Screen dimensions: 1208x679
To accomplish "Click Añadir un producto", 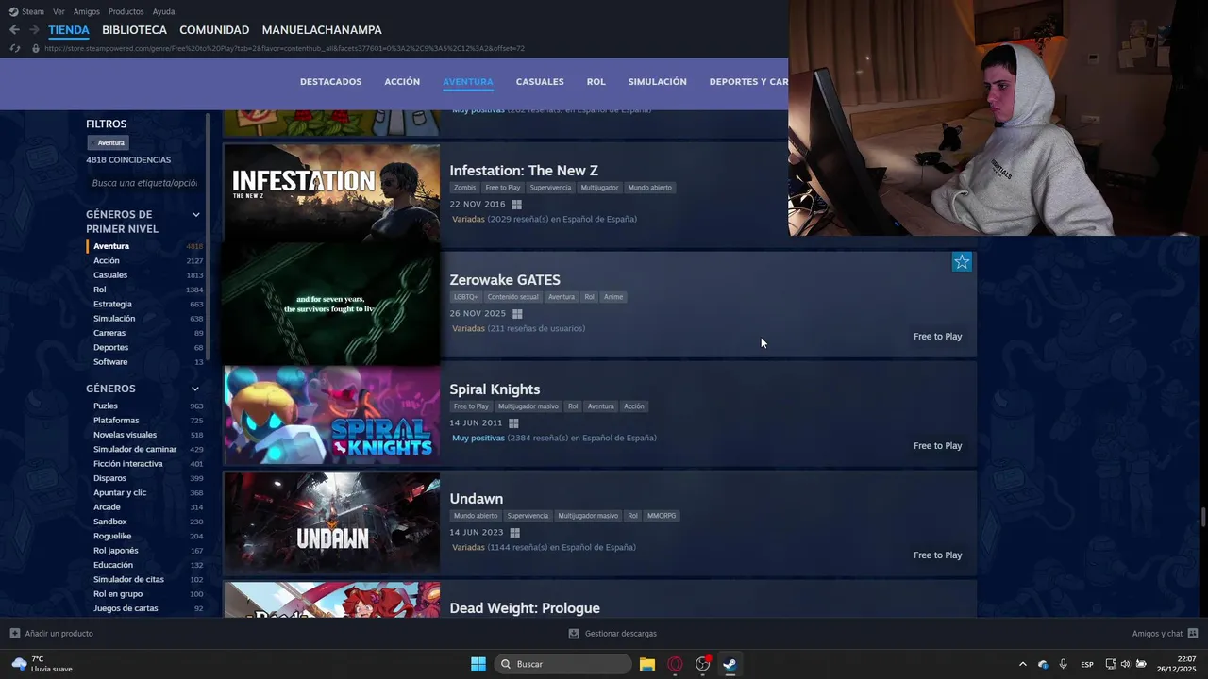I will (x=51, y=634).
